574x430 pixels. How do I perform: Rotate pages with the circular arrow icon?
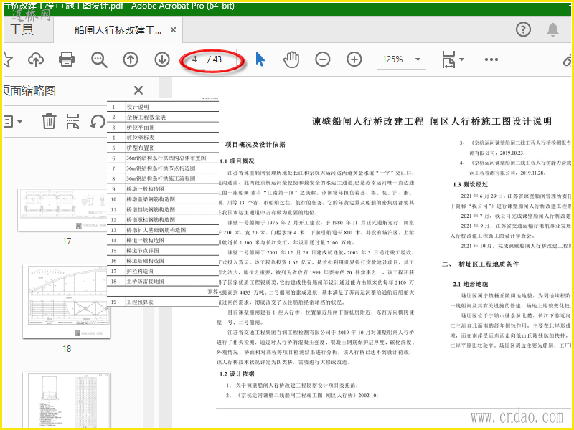[x=98, y=121]
